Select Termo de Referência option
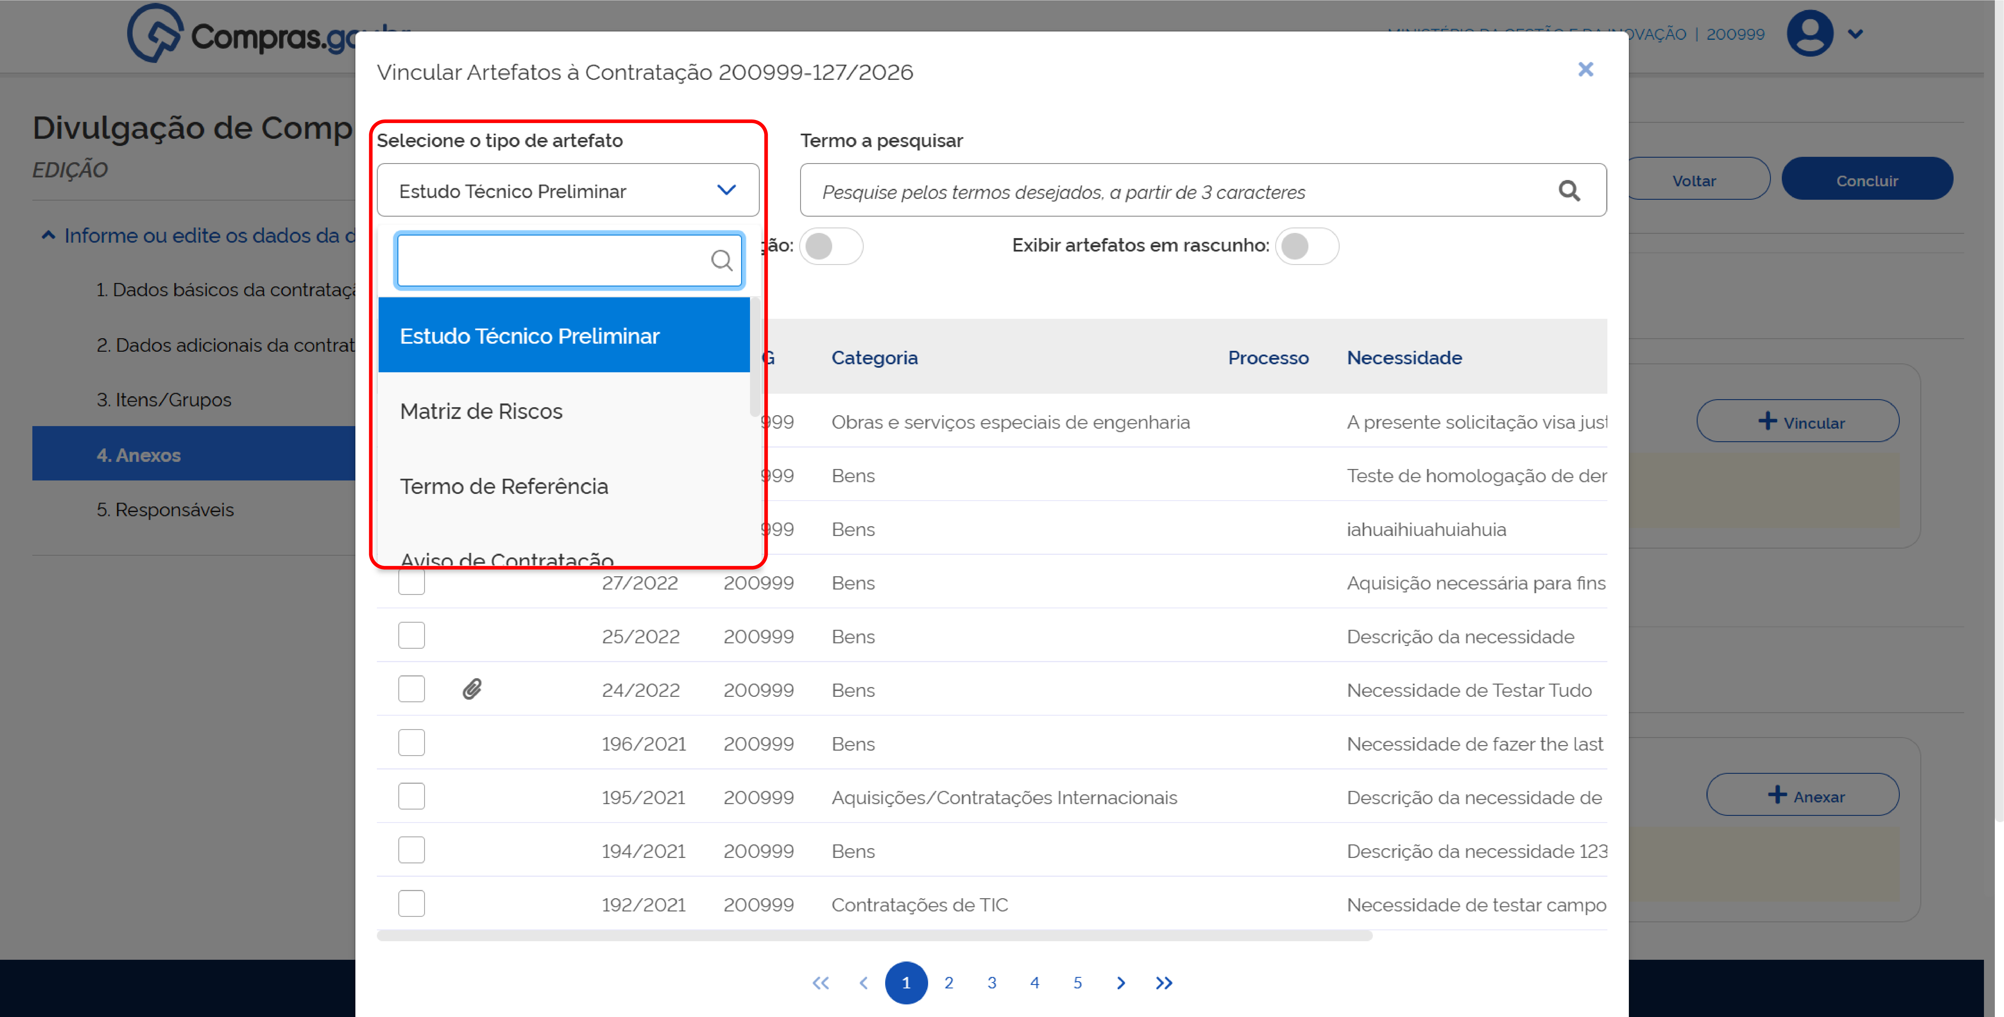Image resolution: width=2004 pixels, height=1017 pixels. point(564,486)
